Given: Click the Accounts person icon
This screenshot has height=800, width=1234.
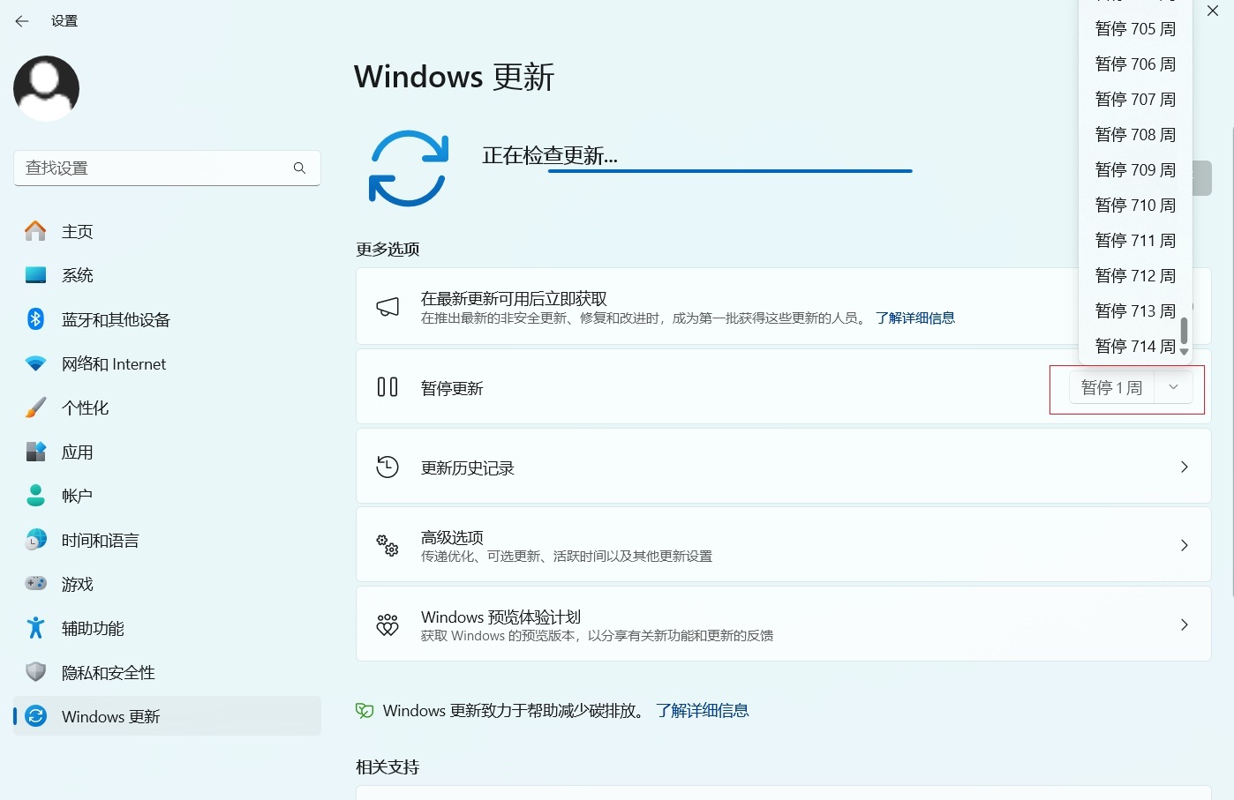Looking at the screenshot, I should (x=35, y=496).
